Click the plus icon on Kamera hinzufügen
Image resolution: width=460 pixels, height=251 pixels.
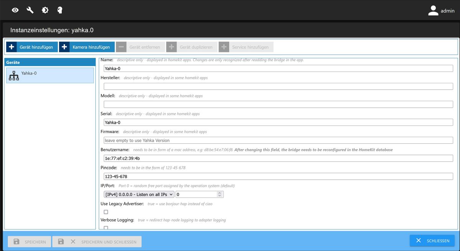click(64, 47)
